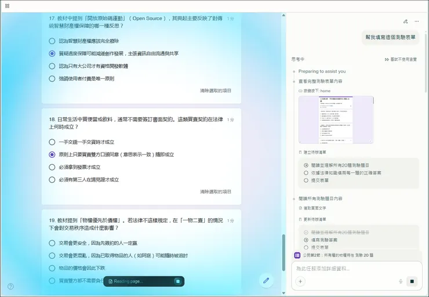Screen dimensions: 429x297
Task: Open the grid apps icon in the top-left corner
Action: [8, 6]
